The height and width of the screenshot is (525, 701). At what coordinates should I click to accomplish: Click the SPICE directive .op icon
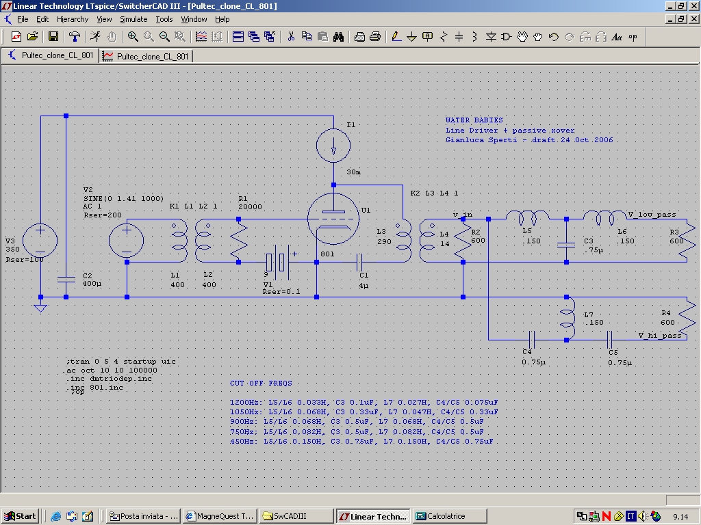click(632, 37)
